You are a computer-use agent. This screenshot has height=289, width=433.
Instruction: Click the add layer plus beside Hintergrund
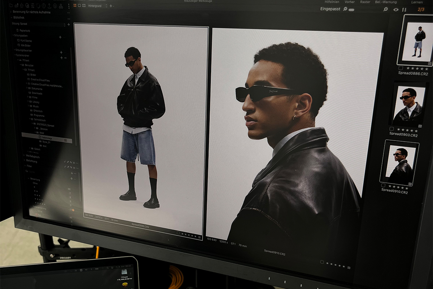pos(111,6)
